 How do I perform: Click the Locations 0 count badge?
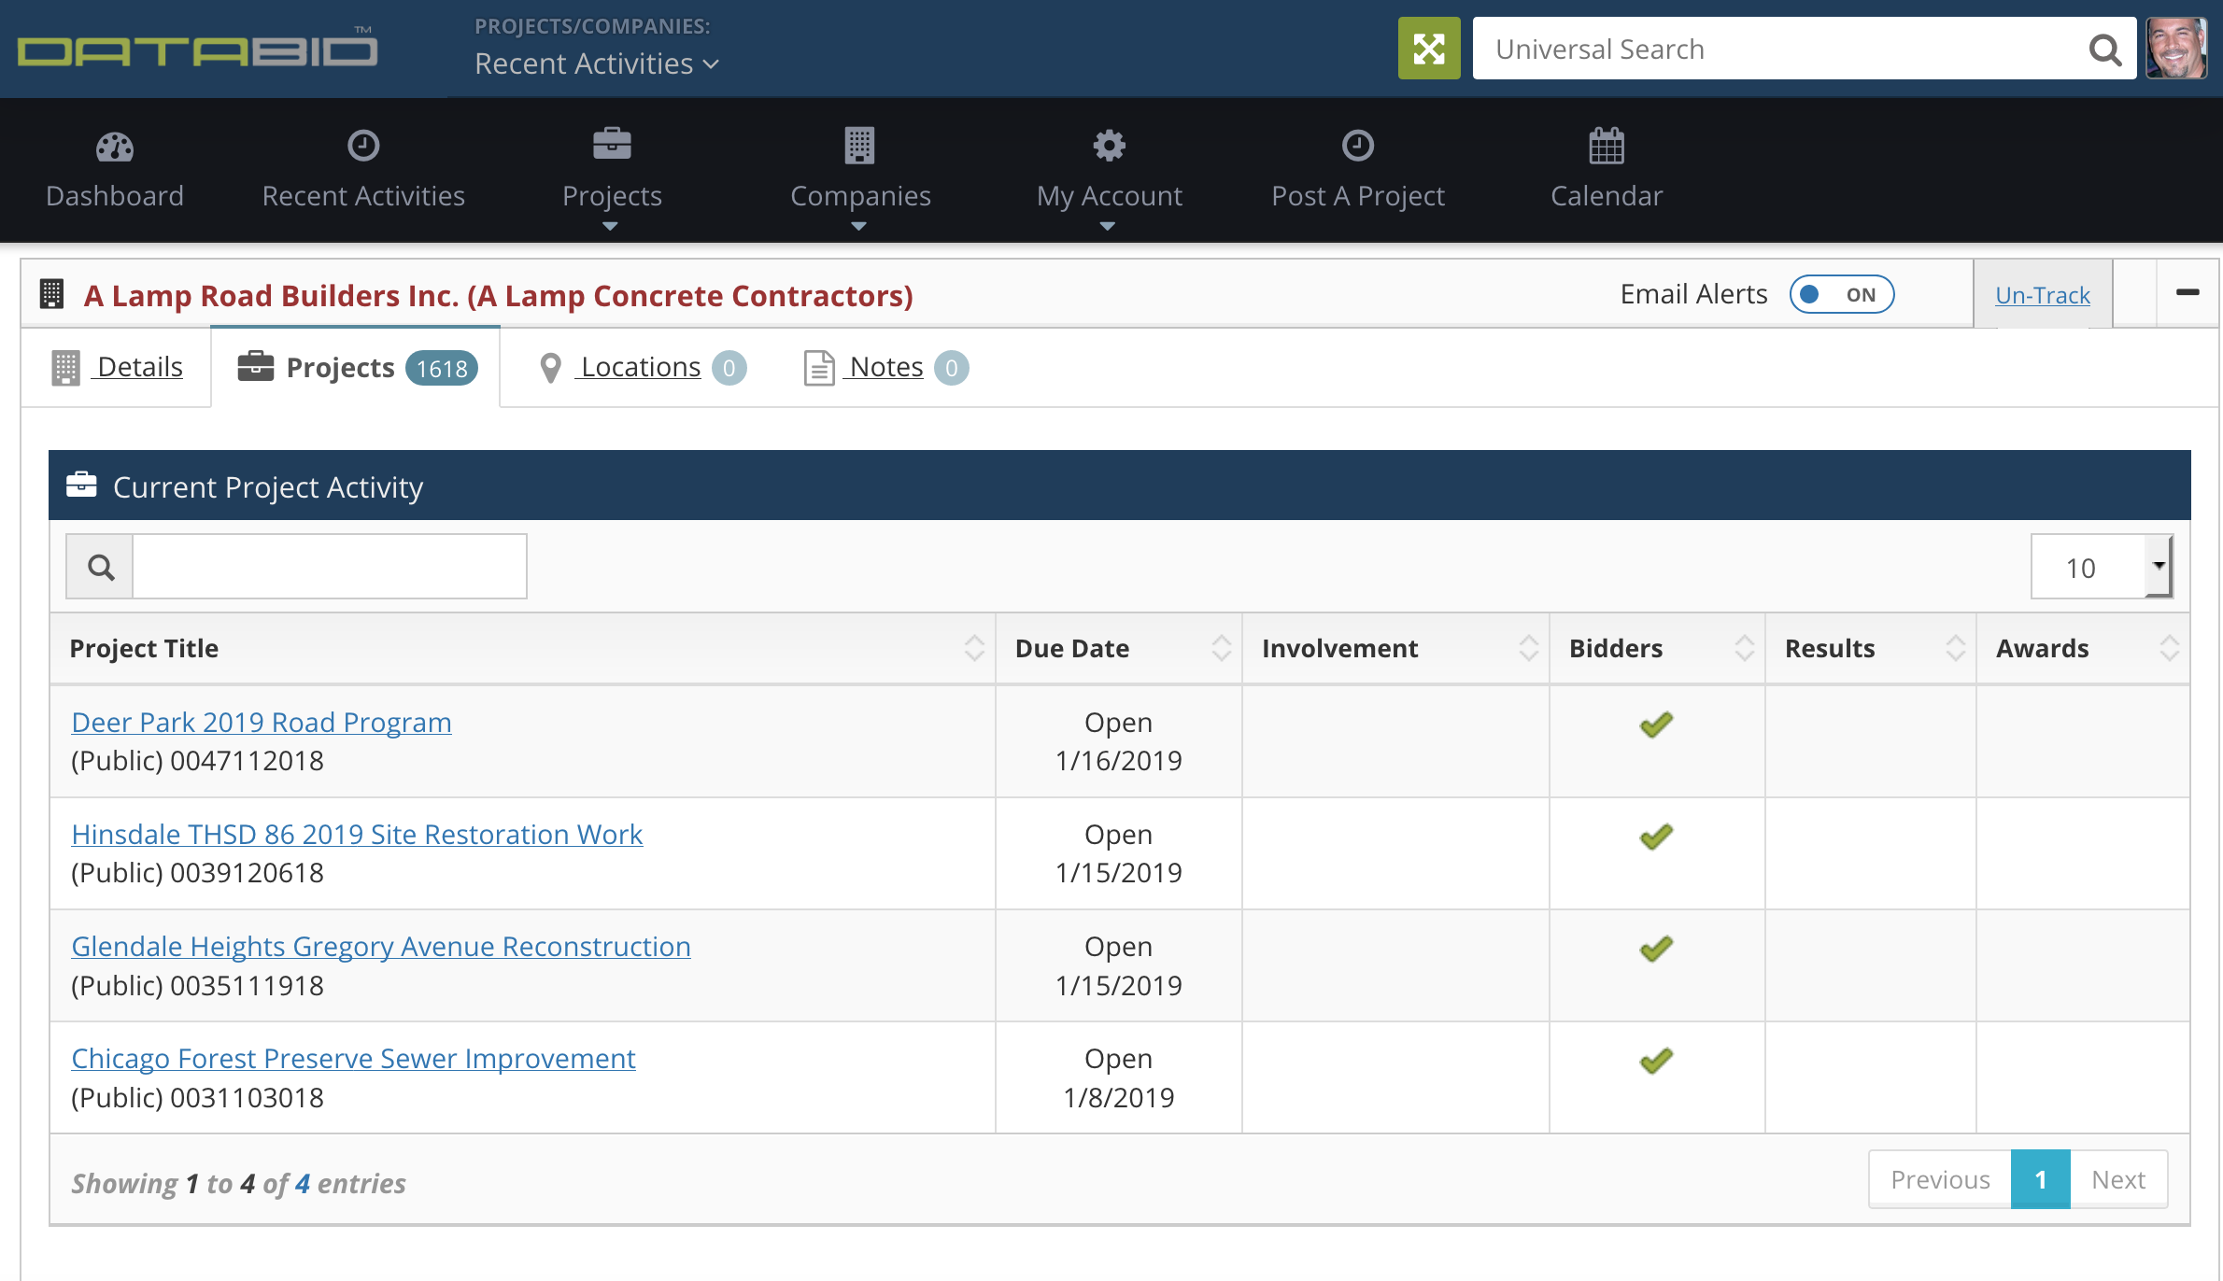click(x=729, y=368)
